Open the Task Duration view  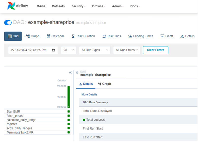point(83,36)
